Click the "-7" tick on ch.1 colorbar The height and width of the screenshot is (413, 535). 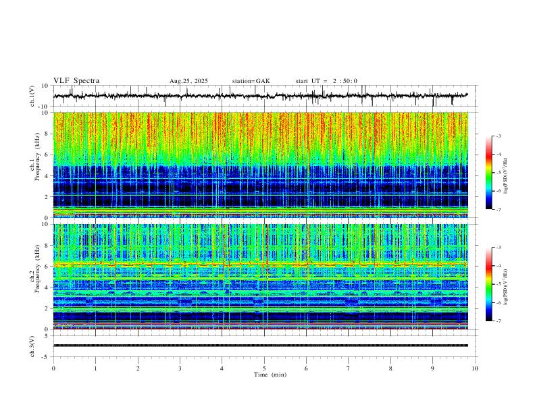click(498, 210)
